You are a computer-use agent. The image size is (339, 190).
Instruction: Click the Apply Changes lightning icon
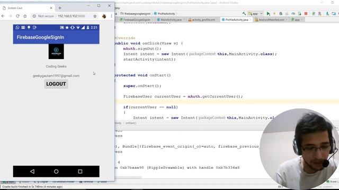pos(274,14)
